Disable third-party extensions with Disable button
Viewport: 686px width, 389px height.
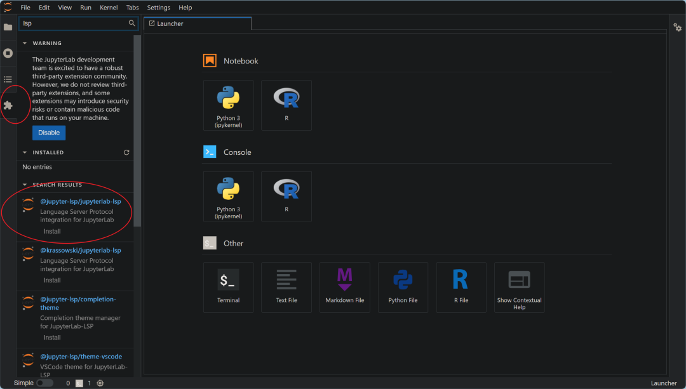tap(49, 133)
